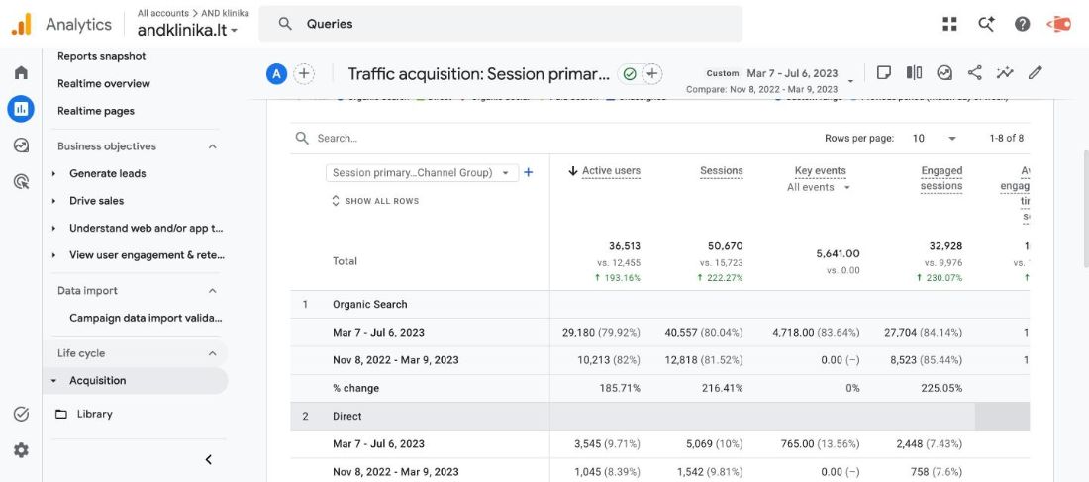Open Realtime overview
The height and width of the screenshot is (482, 1089).
pos(104,83)
